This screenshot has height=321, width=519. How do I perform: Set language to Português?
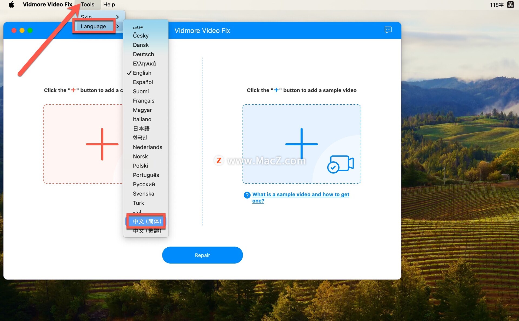click(146, 175)
